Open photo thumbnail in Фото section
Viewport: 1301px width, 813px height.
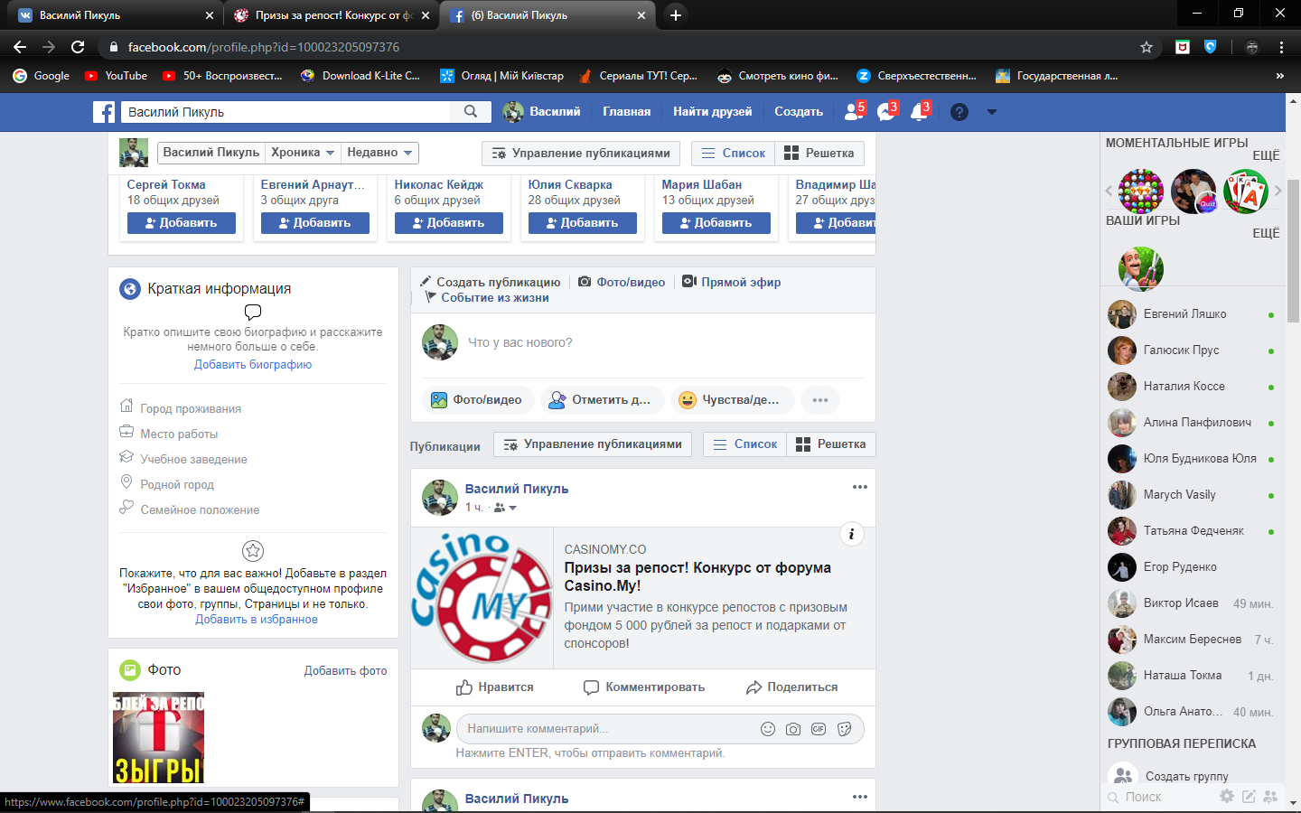[158, 738]
